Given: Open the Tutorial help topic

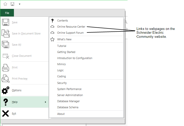Looking at the screenshot, I should pyautogui.click(x=62, y=46).
